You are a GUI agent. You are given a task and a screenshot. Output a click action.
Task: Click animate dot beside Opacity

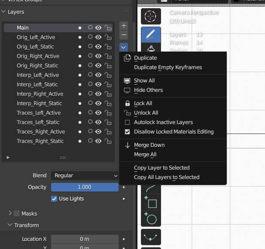click(x=124, y=187)
